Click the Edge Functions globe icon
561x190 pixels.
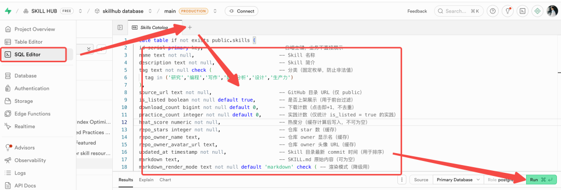coord(8,114)
